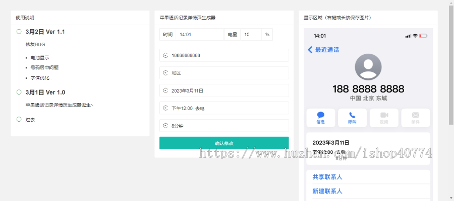Click the phone number field 18888888888
This screenshot has height=201, width=454.
coord(224,55)
